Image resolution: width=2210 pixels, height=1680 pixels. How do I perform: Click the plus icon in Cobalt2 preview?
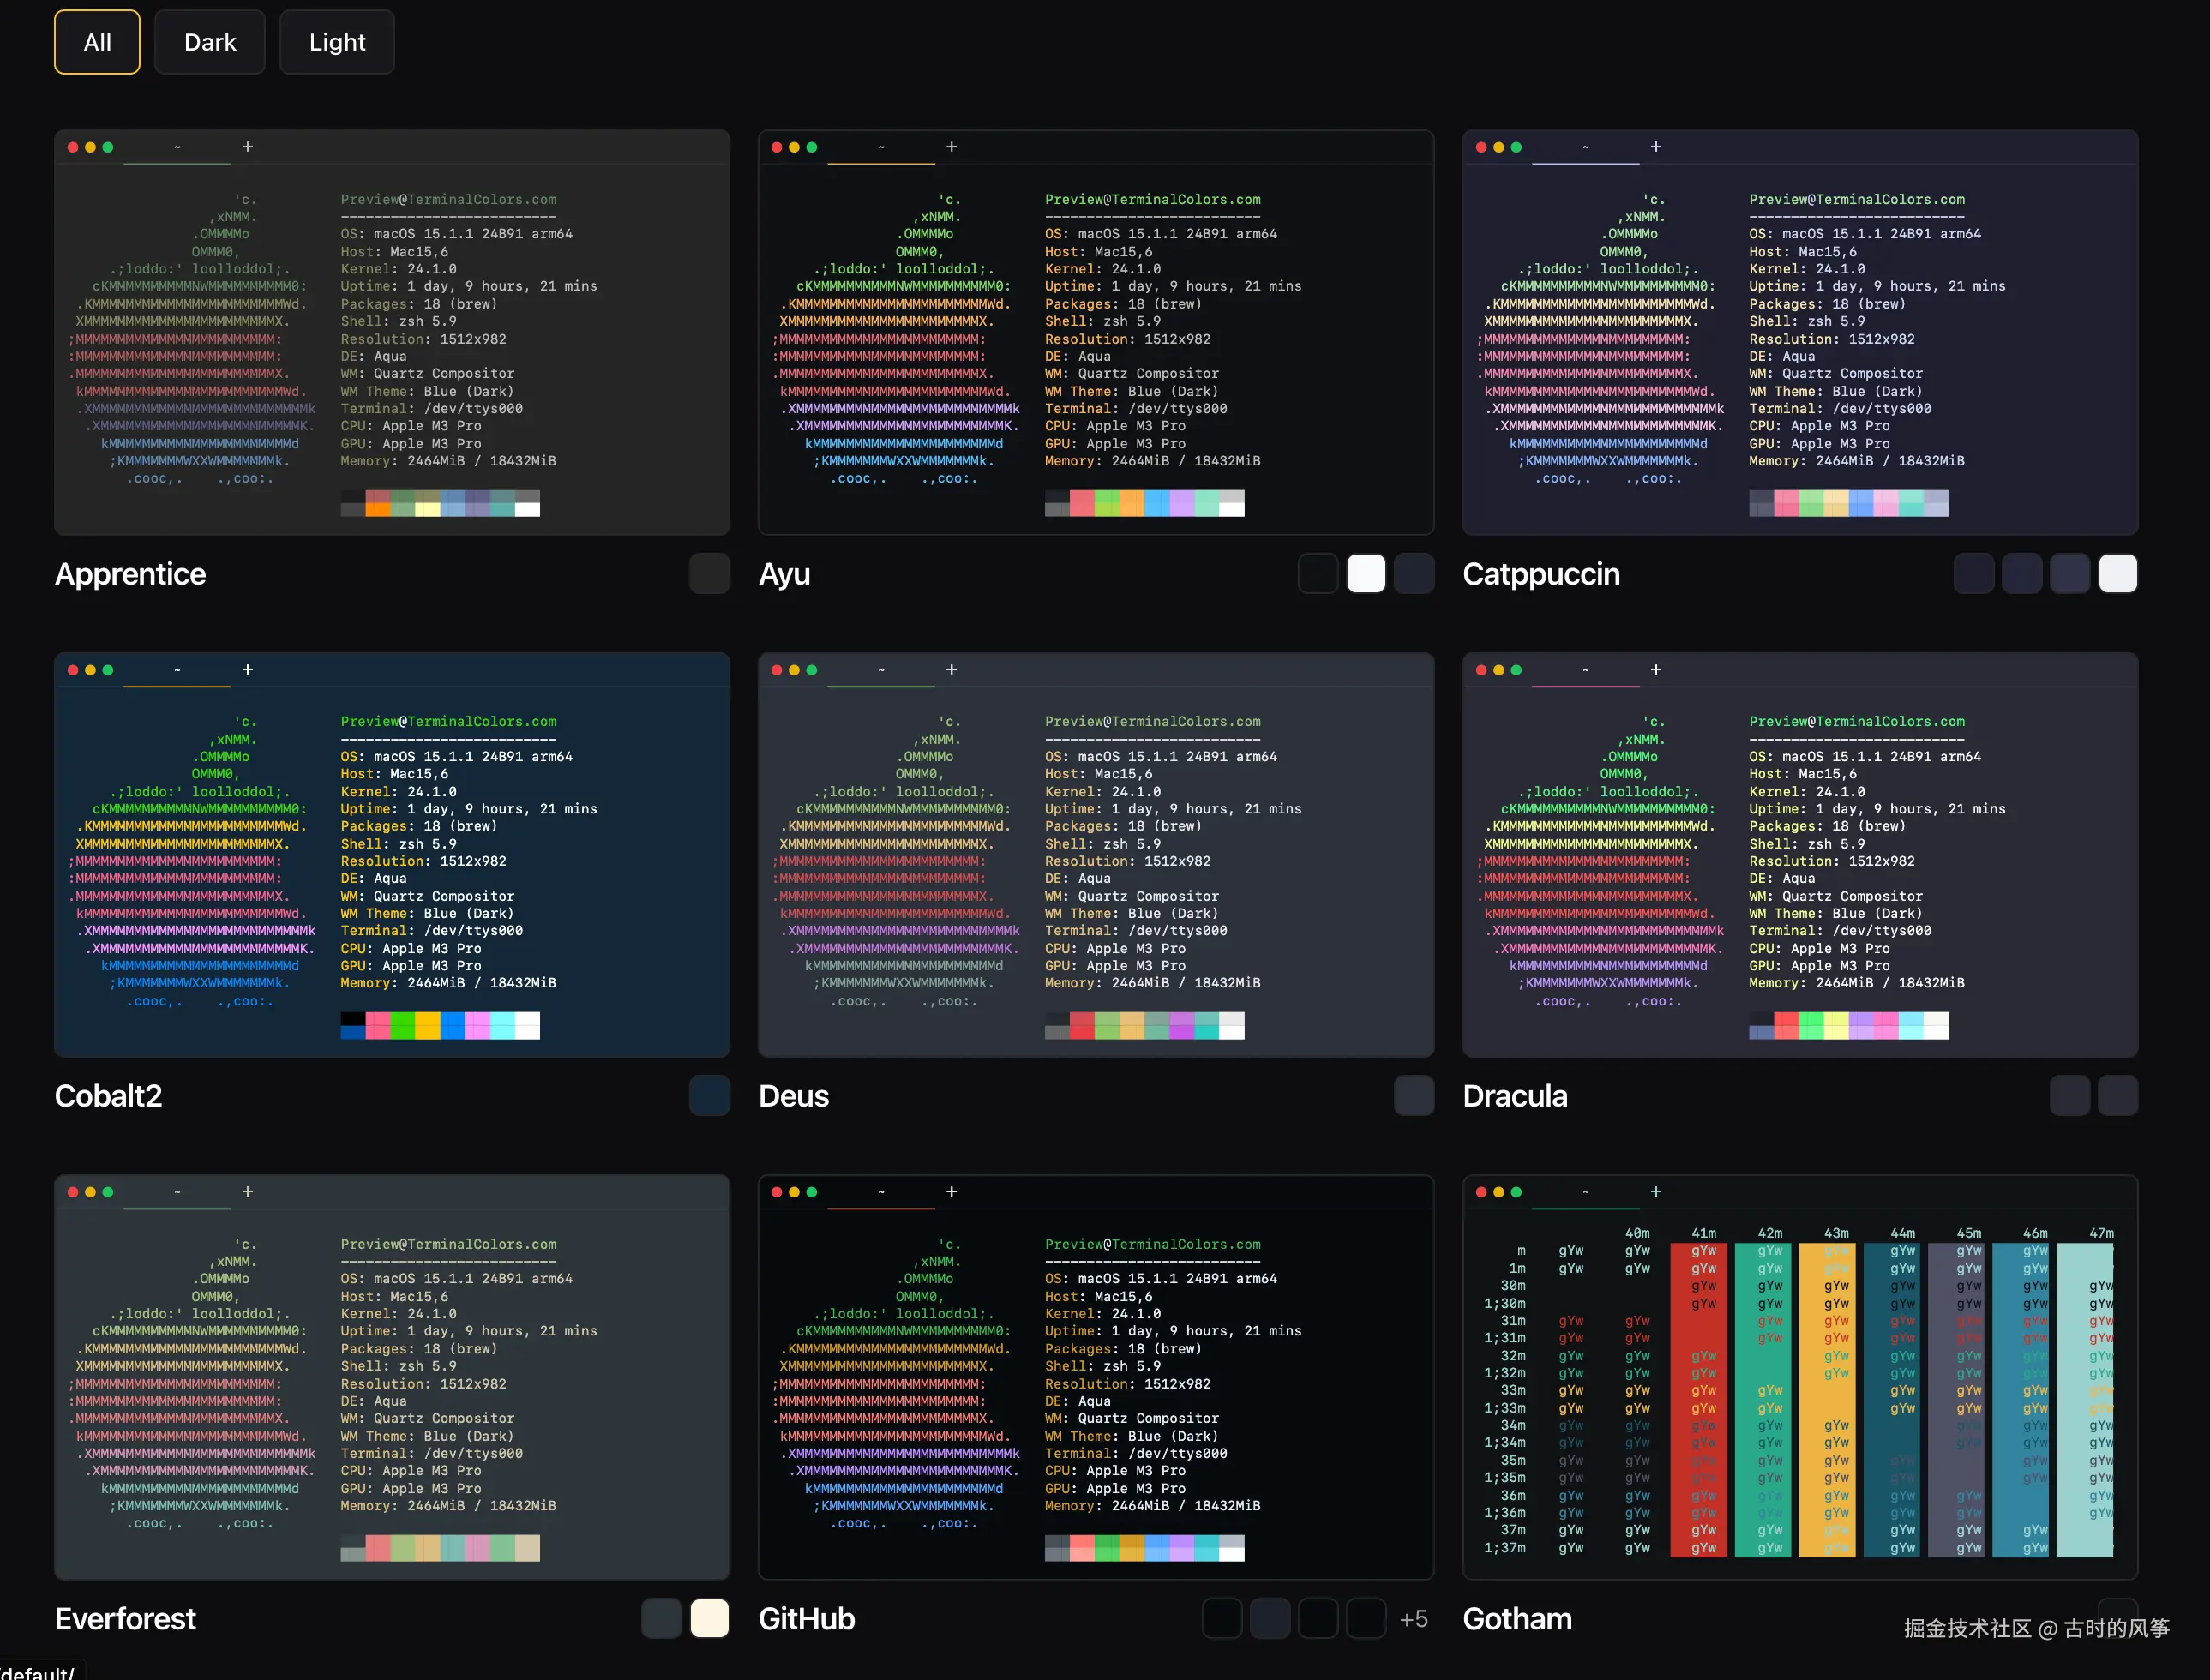click(248, 669)
